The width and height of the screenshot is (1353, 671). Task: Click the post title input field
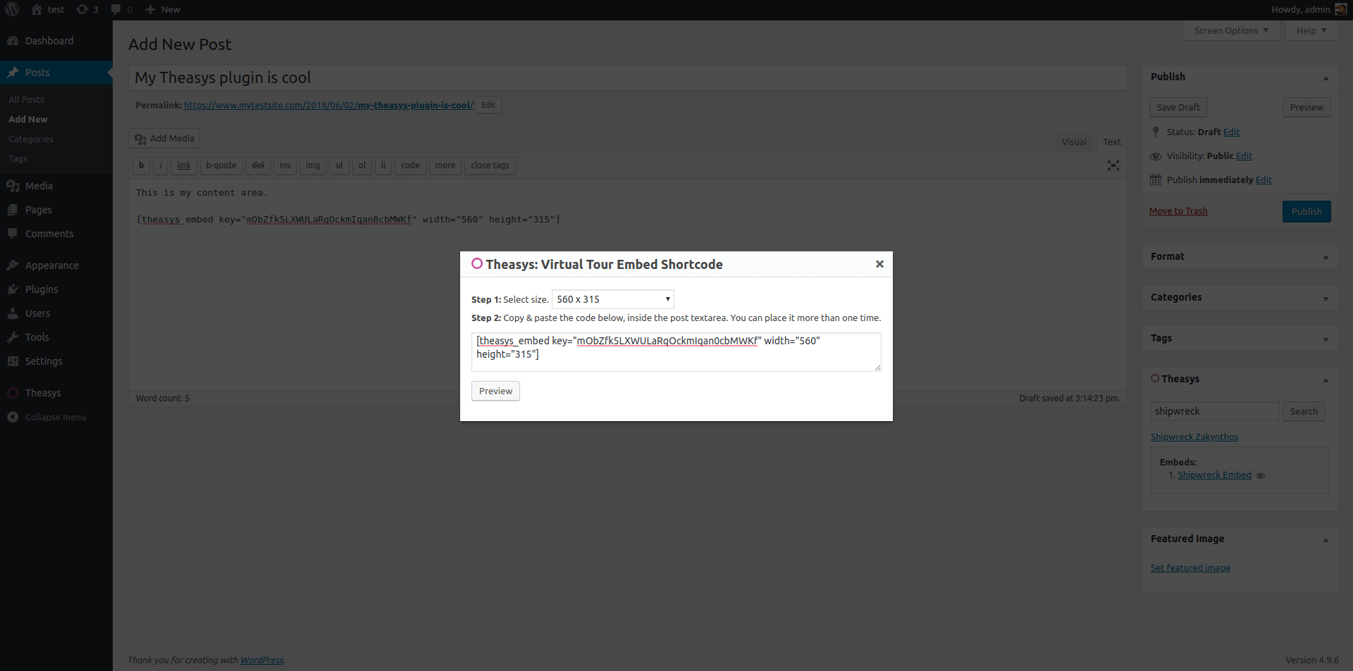pyautogui.click(x=627, y=77)
